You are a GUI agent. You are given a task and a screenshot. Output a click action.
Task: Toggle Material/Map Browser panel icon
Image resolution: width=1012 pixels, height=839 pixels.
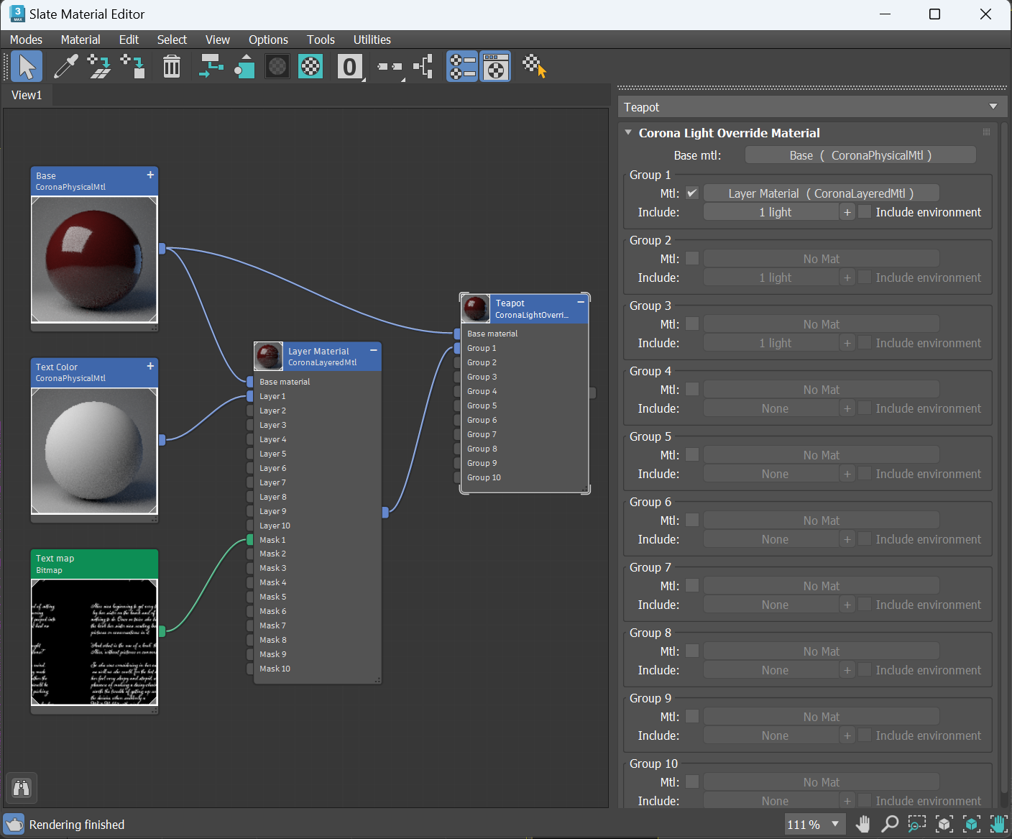click(x=462, y=67)
